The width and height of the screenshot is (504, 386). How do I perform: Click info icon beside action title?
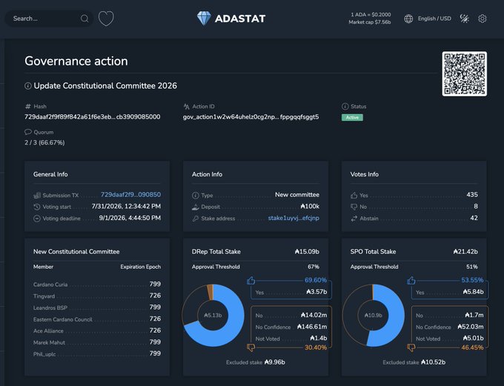pos(28,86)
